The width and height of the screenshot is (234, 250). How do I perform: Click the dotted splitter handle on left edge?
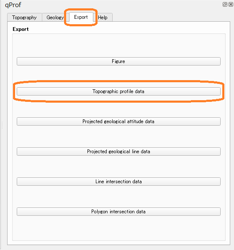2,125
